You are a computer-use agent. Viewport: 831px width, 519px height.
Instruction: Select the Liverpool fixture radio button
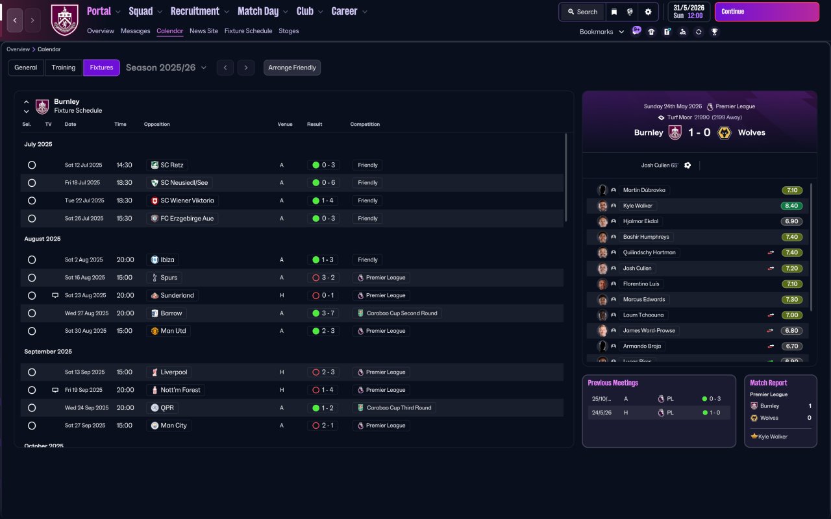[32, 372]
